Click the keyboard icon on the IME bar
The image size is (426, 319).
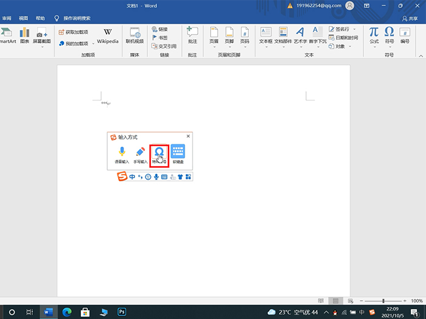click(164, 177)
